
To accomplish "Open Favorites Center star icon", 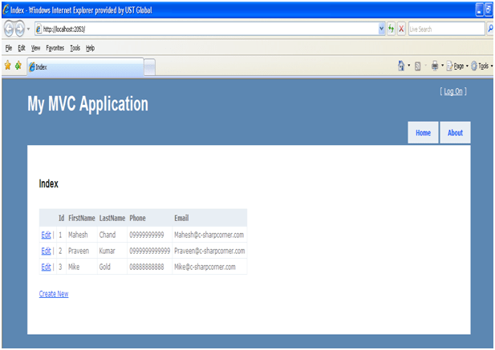I will pos(7,66).
